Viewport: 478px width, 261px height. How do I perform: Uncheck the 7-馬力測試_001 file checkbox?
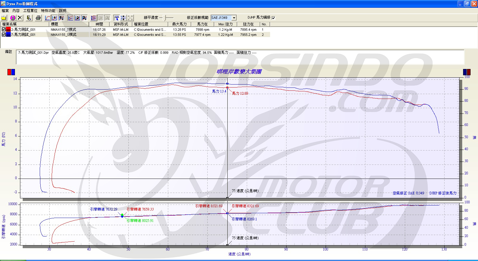coord(4,35)
